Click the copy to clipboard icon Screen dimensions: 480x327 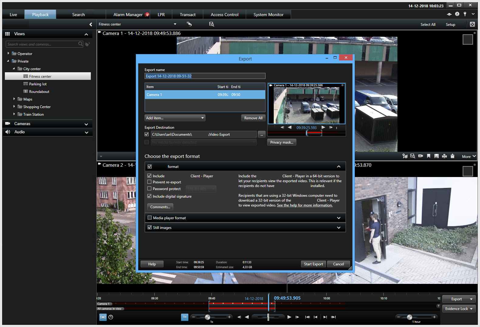tap(452, 156)
